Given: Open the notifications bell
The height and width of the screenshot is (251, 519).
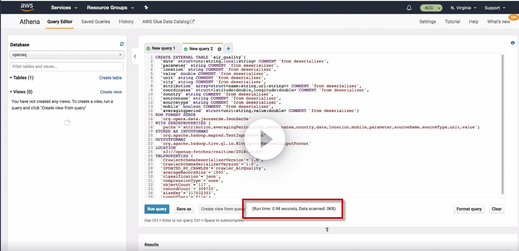Looking at the screenshot, I should [x=409, y=7].
